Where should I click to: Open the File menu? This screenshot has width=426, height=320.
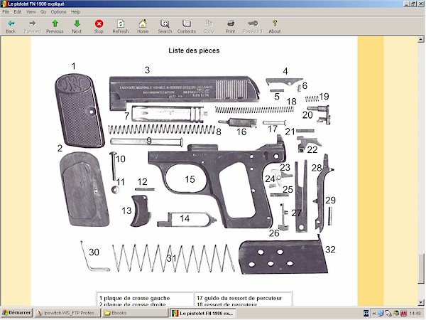click(6, 11)
